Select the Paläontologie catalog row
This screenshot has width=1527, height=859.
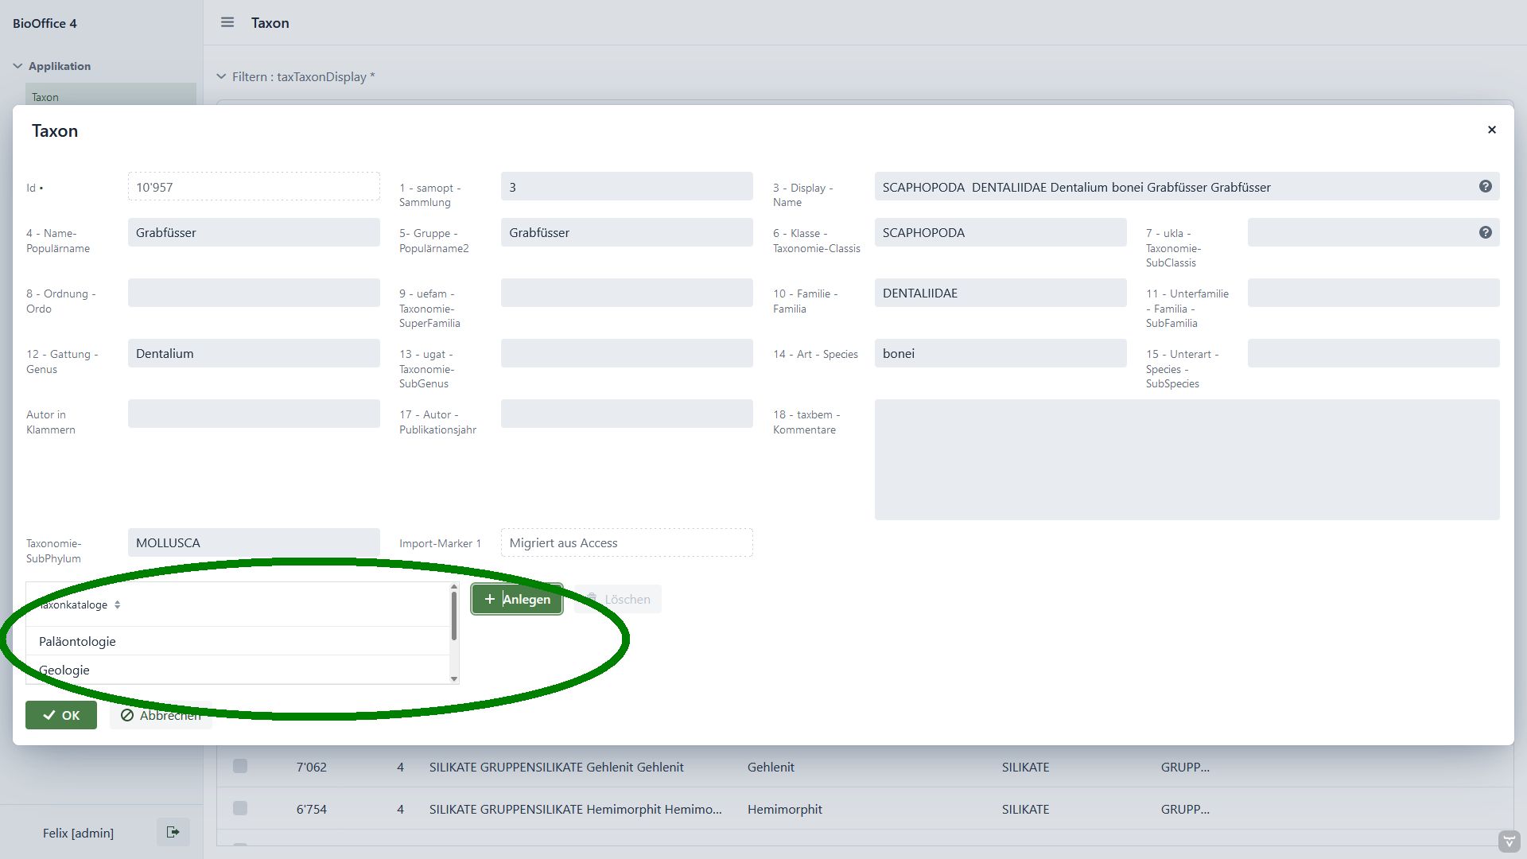pyautogui.click(x=78, y=641)
